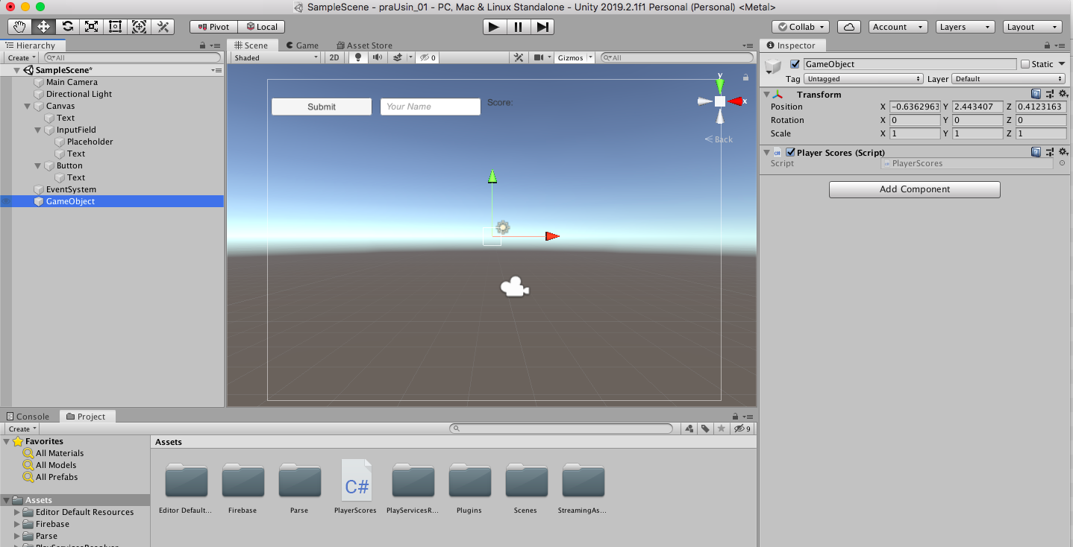
Task: Expand the Firebase folder in Project tree
Action: click(x=17, y=524)
